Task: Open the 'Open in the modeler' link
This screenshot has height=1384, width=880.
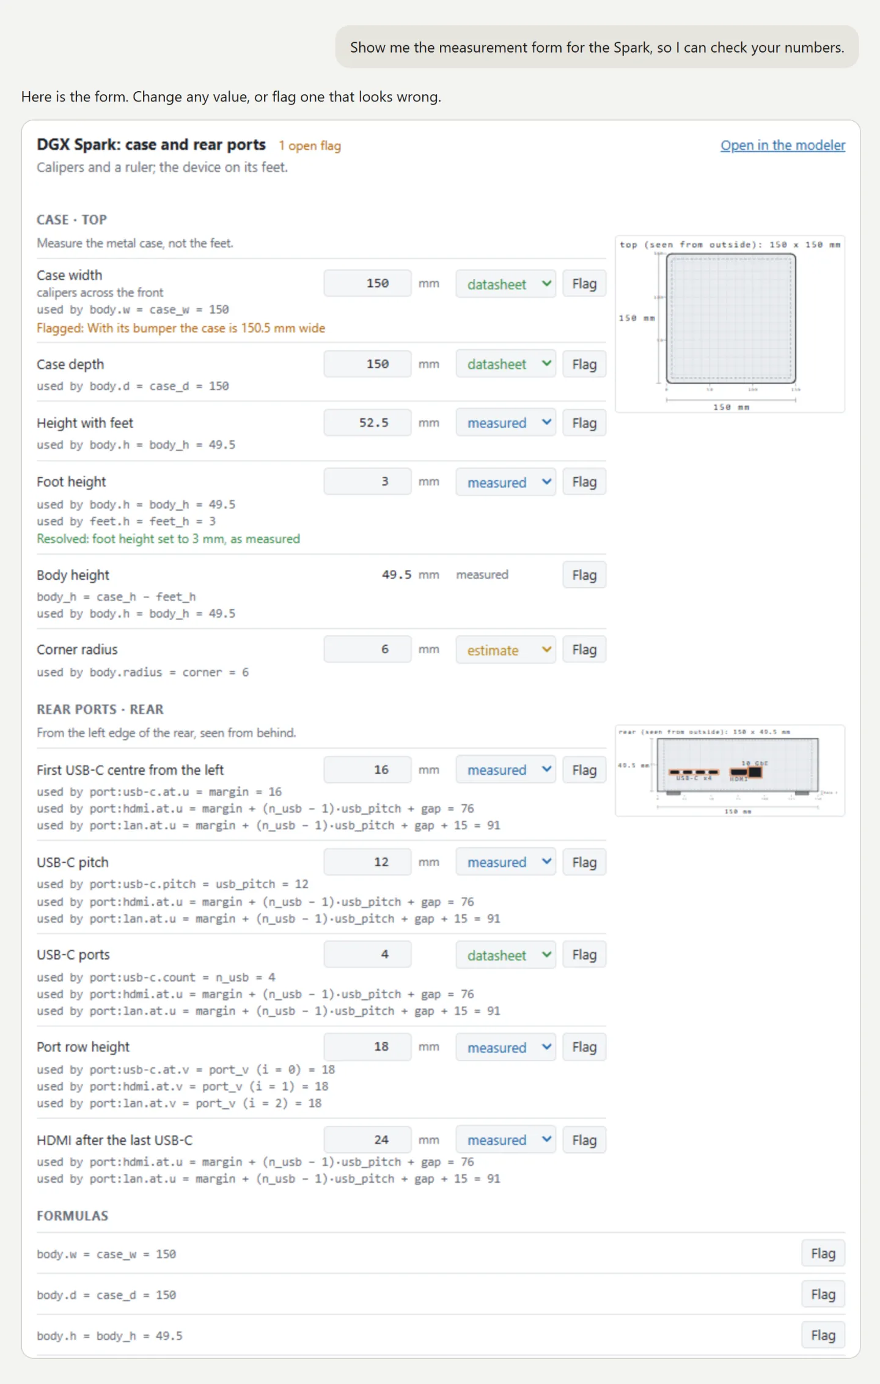Action: pyautogui.click(x=782, y=146)
